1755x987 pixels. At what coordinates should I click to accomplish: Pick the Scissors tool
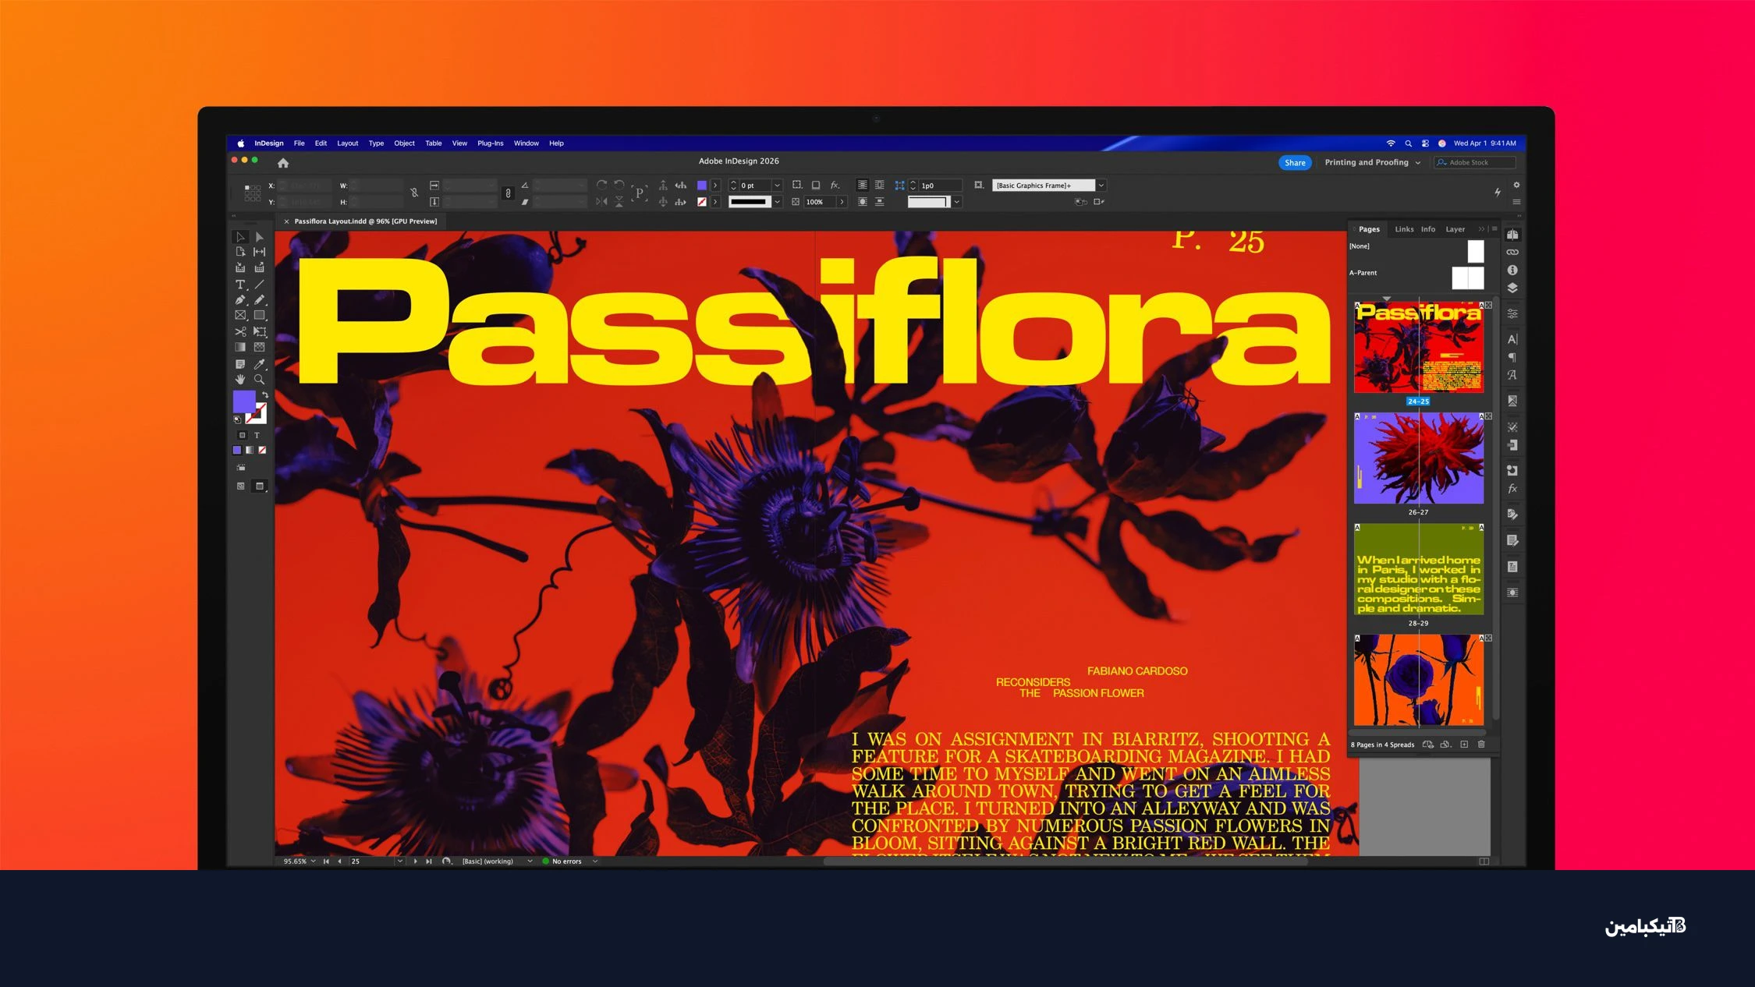click(240, 332)
